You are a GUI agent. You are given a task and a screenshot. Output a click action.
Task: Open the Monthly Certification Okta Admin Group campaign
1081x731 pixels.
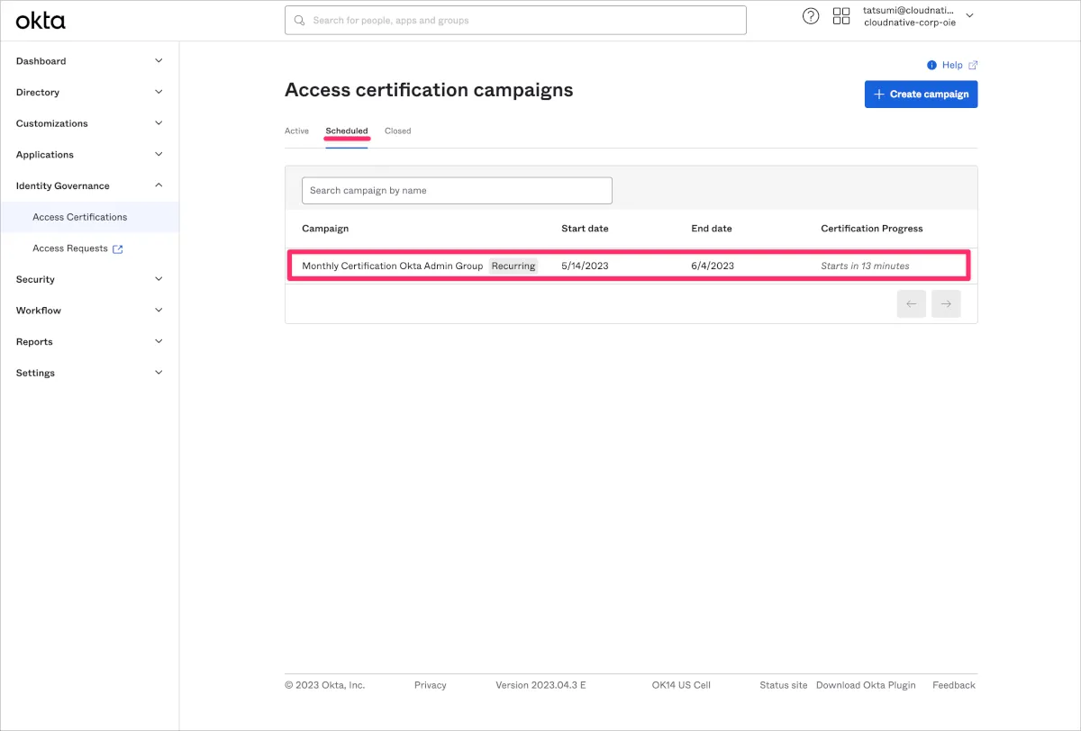(x=392, y=266)
